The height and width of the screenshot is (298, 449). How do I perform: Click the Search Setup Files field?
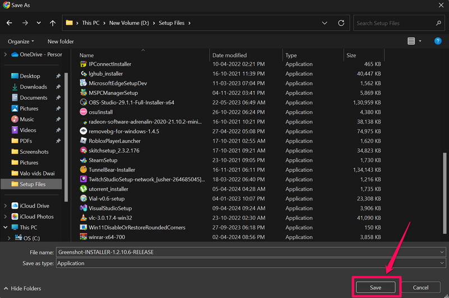(394, 23)
